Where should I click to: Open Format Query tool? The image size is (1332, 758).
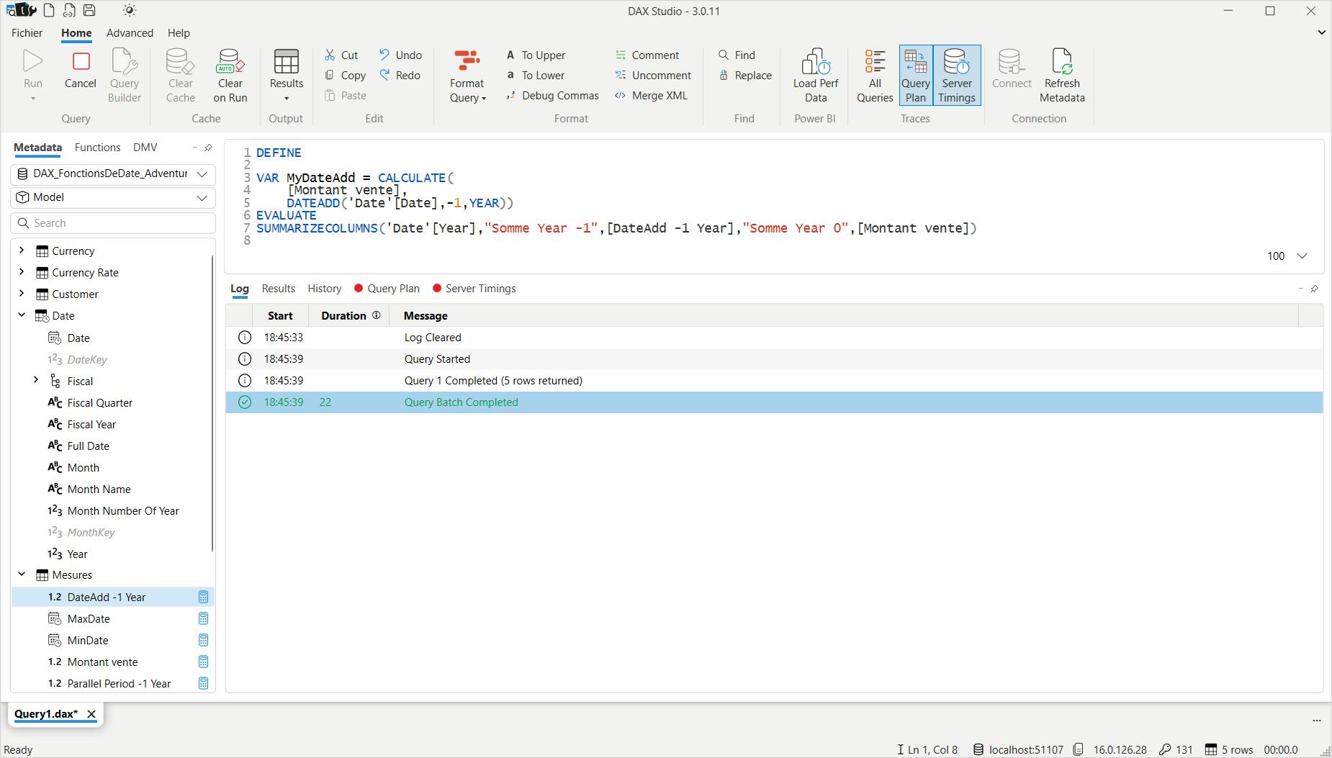467,76
